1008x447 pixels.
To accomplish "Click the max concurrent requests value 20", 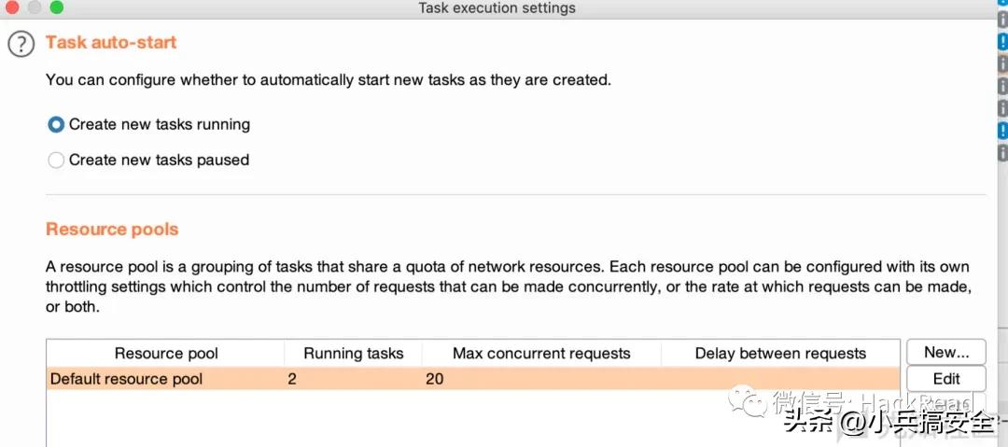I will pos(435,379).
